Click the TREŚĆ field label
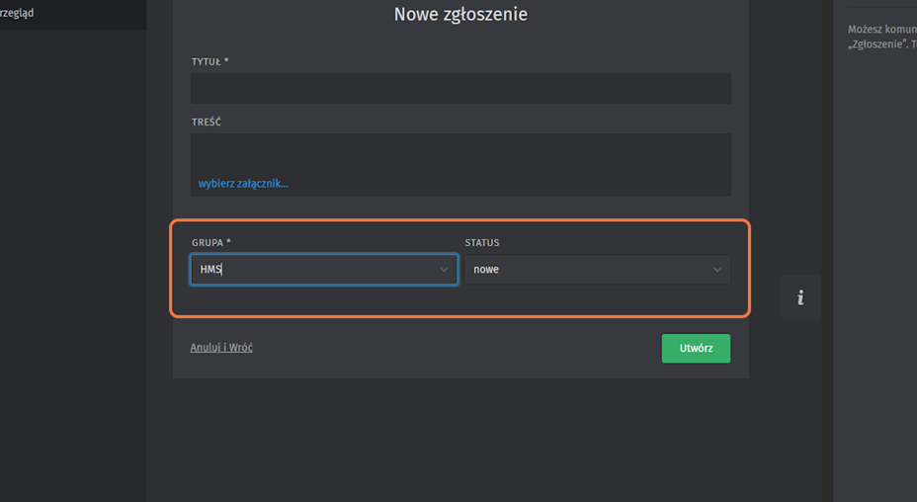917x502 pixels. pyautogui.click(x=206, y=123)
